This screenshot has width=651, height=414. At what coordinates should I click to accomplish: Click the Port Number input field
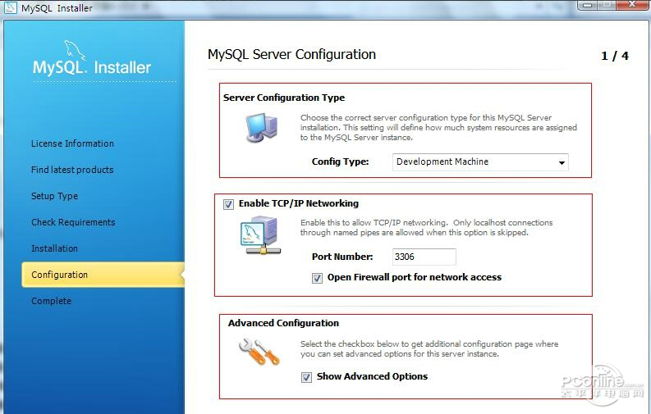click(424, 257)
